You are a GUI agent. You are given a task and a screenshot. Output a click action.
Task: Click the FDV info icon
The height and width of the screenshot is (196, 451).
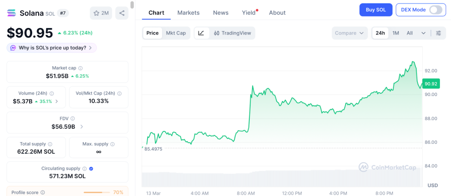(x=73, y=118)
